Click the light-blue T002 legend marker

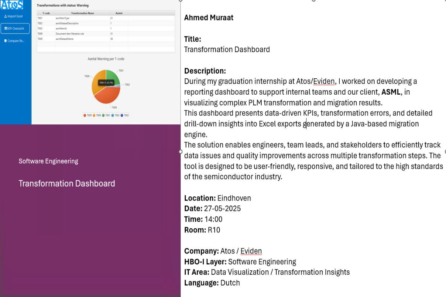coord(113,115)
